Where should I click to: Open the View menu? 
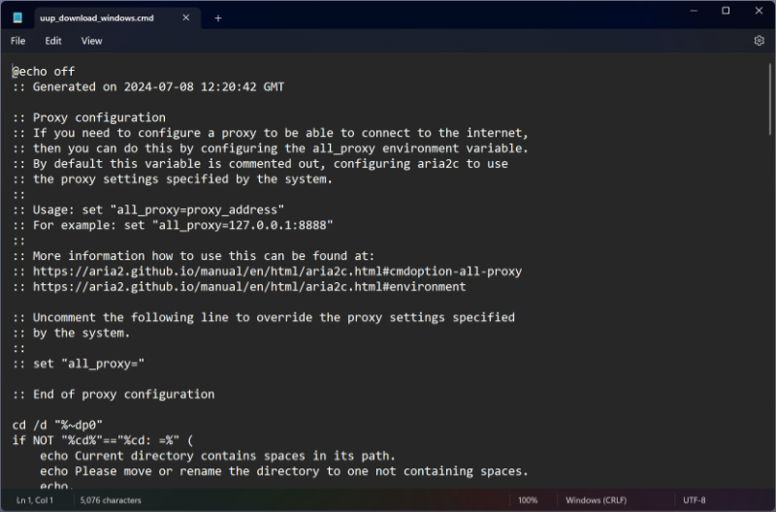tap(91, 41)
